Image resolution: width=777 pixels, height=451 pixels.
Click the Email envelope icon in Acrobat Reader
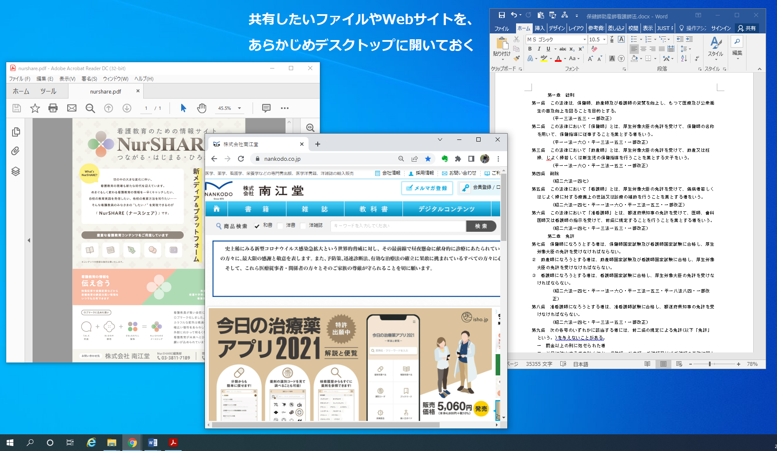[x=72, y=108]
